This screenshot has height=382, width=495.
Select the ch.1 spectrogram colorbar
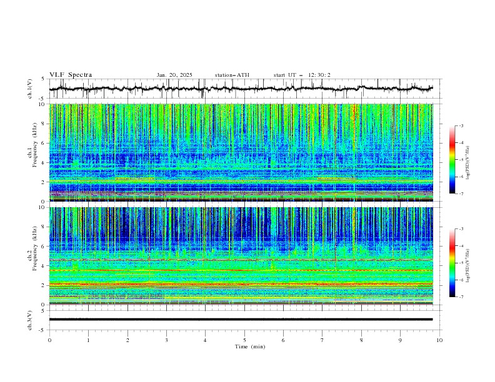click(452, 160)
